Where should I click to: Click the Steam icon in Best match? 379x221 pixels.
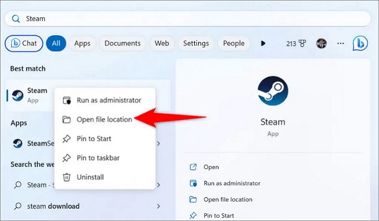click(18, 95)
